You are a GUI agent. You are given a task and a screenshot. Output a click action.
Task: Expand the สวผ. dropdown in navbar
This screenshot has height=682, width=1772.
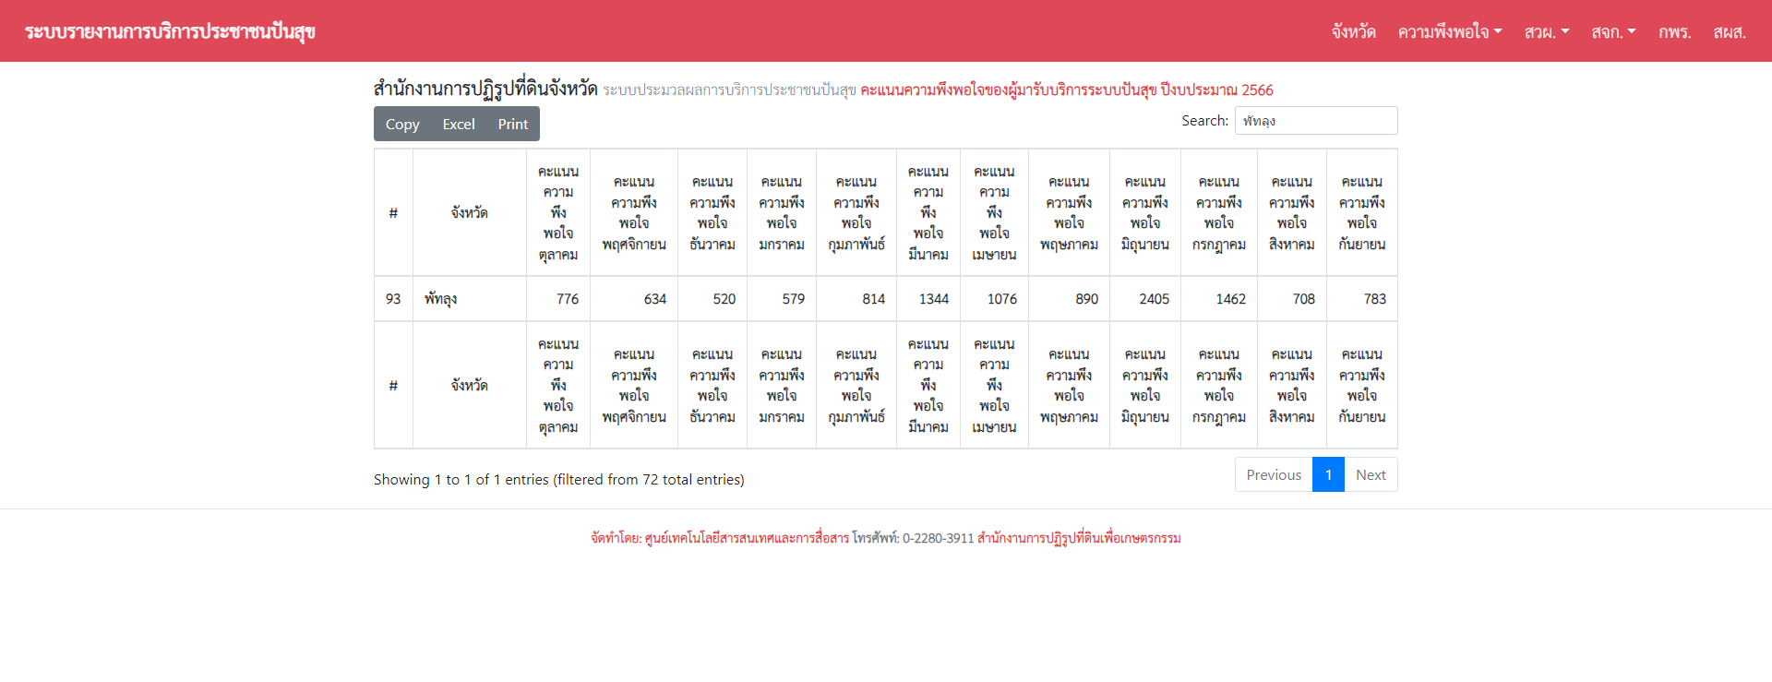[x=1547, y=31]
